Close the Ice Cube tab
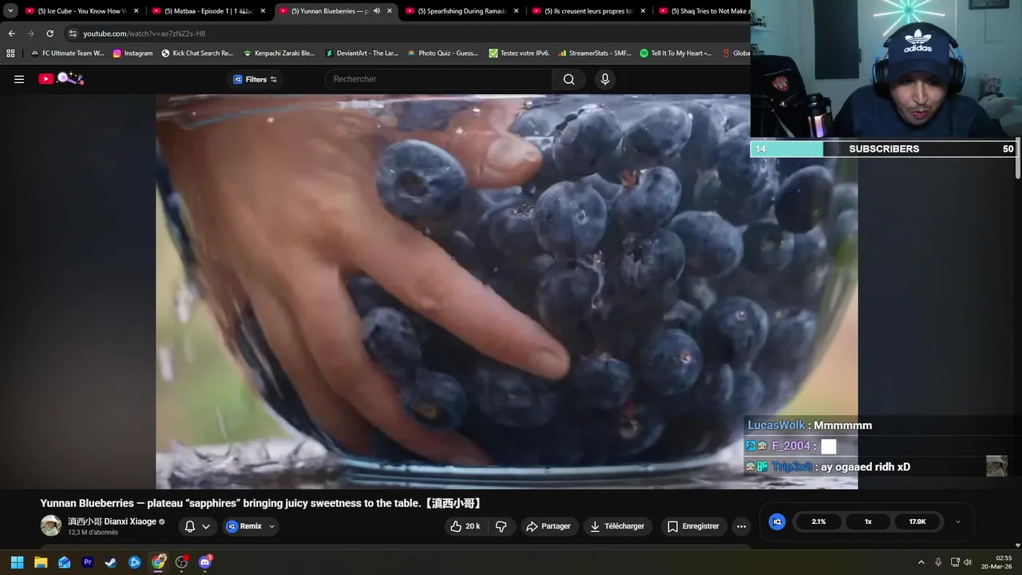Image resolution: width=1022 pixels, height=575 pixels. coord(136,11)
